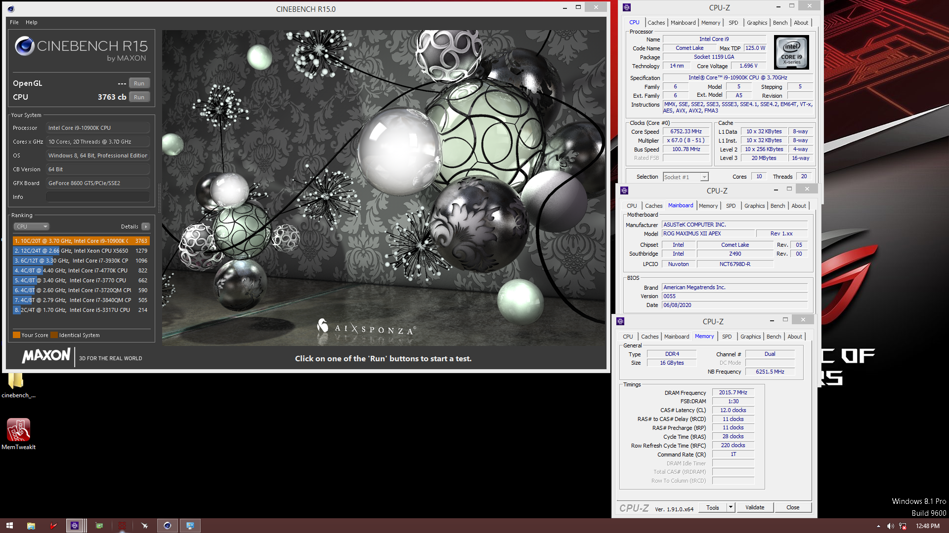The width and height of the screenshot is (949, 533).
Task: Open the File menu in Cinebench
Action: pyautogui.click(x=14, y=22)
